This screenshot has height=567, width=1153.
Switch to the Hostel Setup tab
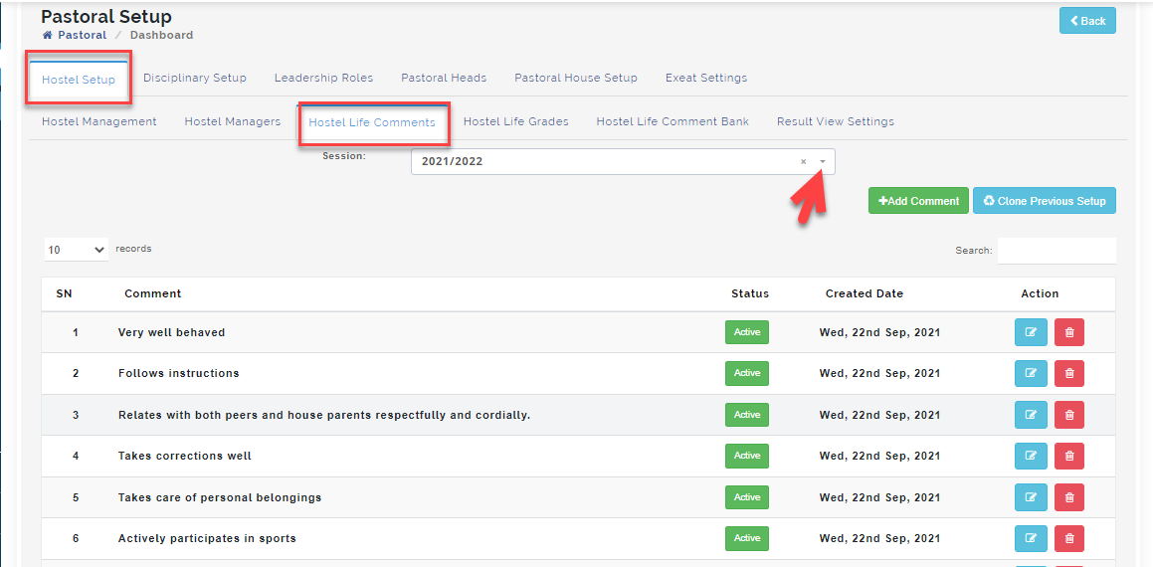tap(79, 80)
